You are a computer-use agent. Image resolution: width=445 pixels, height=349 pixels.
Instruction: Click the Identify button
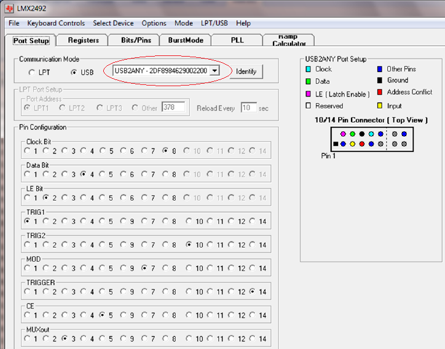point(246,71)
